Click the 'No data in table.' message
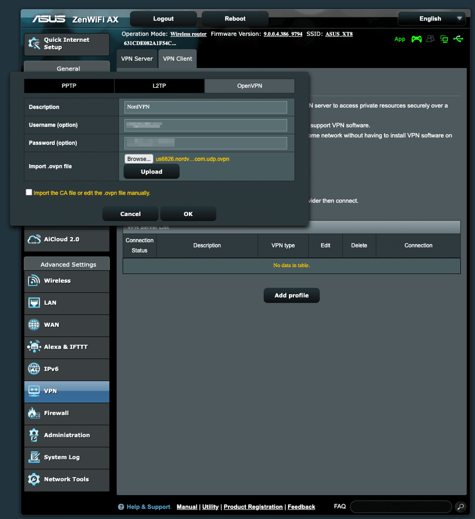475x519 pixels. point(291,266)
